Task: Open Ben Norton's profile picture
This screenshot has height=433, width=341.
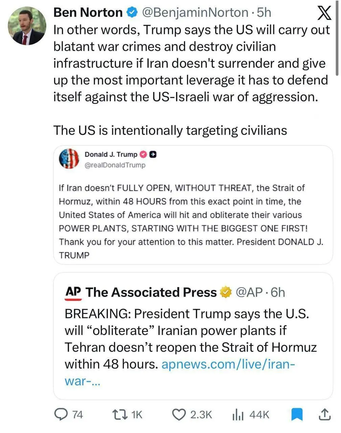Action: pos(27,26)
